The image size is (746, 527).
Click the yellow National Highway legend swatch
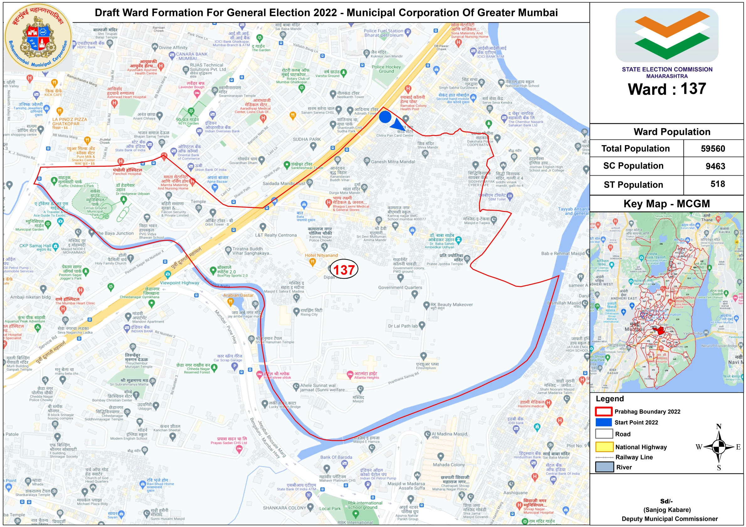click(x=604, y=447)
